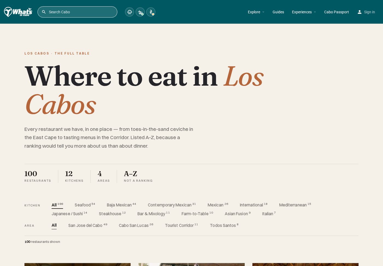383x266 pixels.
Task: Open the Experiences menu
Action: (302, 12)
